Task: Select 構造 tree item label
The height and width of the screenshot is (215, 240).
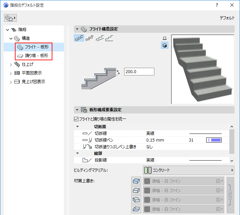Action: coord(26,38)
